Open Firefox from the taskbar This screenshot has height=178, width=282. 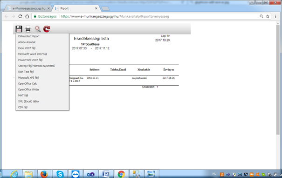tap(44, 174)
